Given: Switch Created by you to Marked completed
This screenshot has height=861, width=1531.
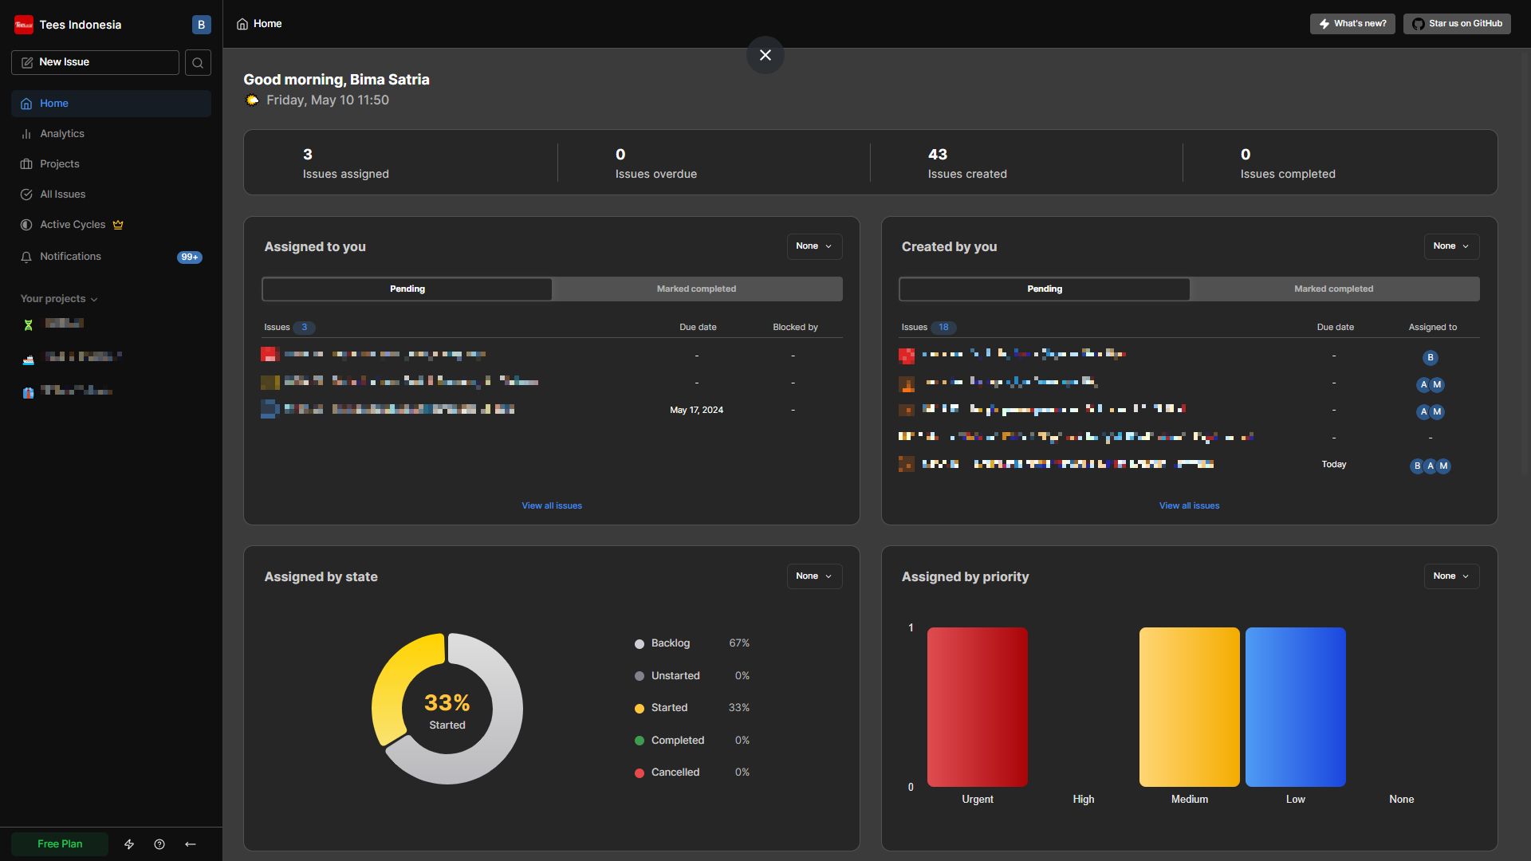Looking at the screenshot, I should [1333, 289].
